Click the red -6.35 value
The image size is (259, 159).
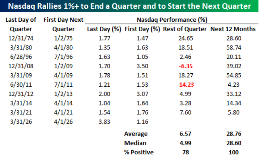[x=185, y=66]
